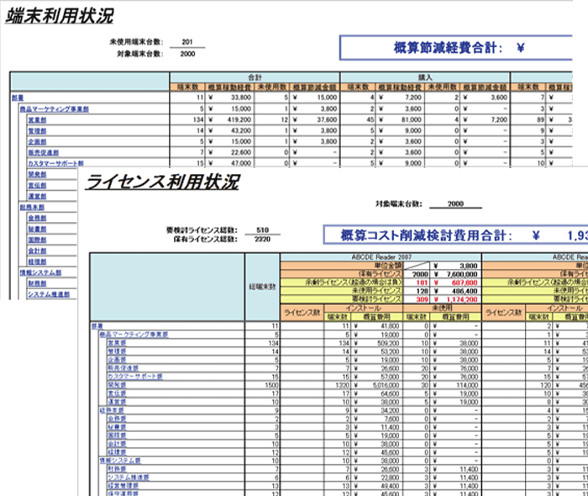This screenshot has height=496, width=588.
Task: Open 情報システム部 link in 端末利用状況 sheet
Action: tap(41, 272)
